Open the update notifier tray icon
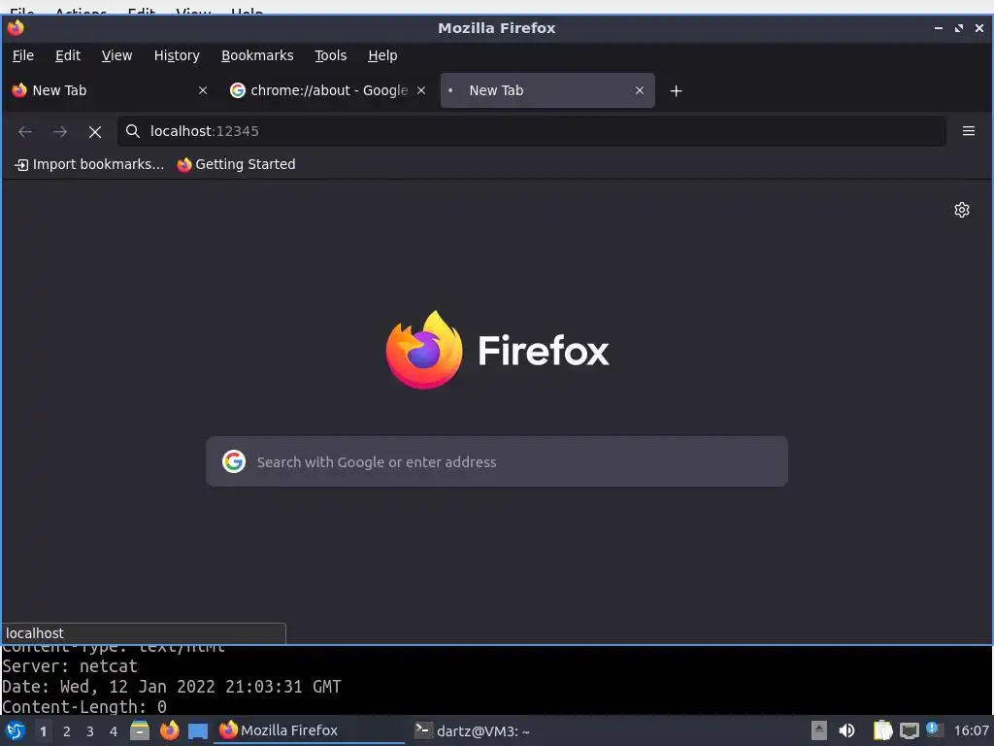The image size is (994, 746). coord(934,729)
